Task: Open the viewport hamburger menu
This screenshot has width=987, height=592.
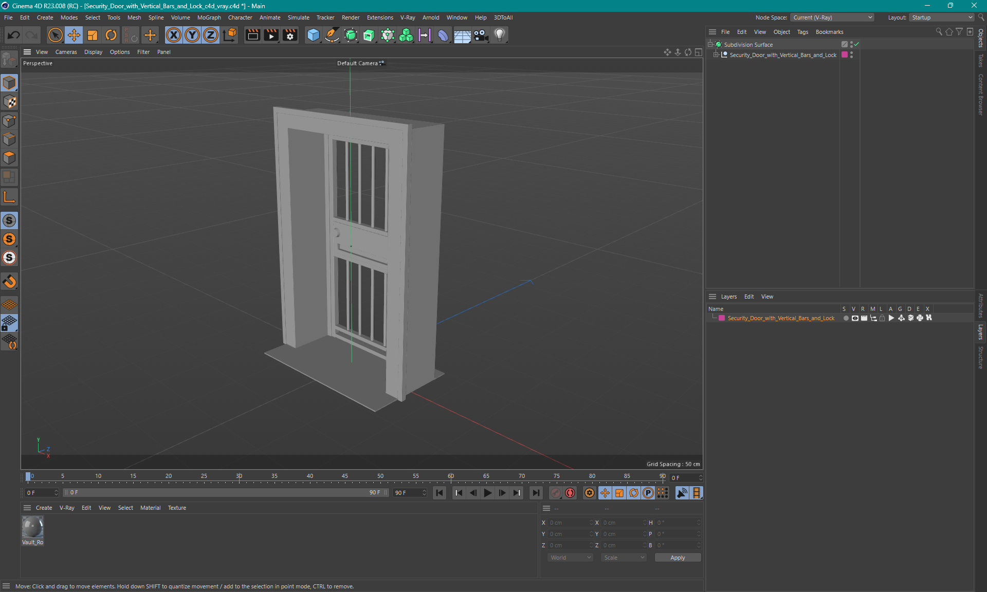Action: (x=27, y=52)
